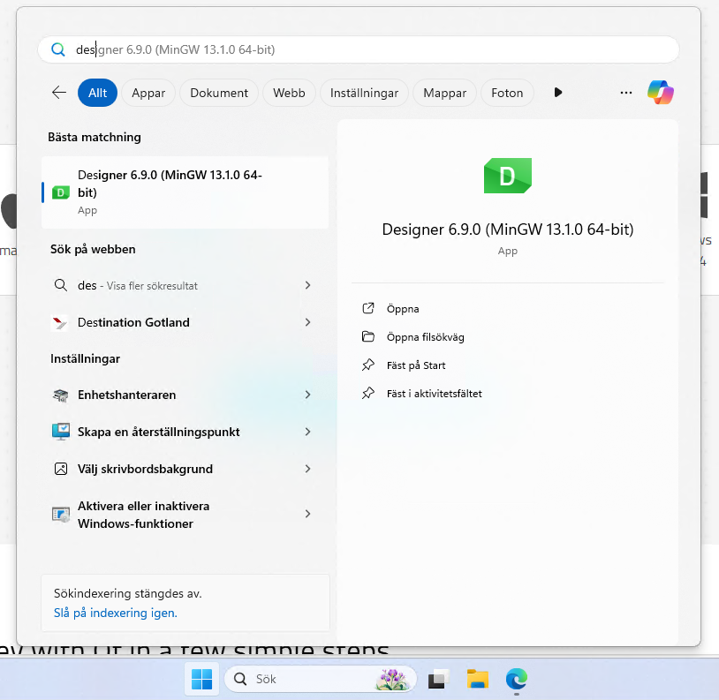
Task: Click the desktop background picture icon
Action: click(x=61, y=469)
